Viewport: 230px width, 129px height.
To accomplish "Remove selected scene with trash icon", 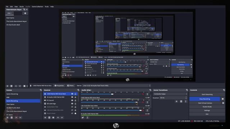I will click(11, 118).
